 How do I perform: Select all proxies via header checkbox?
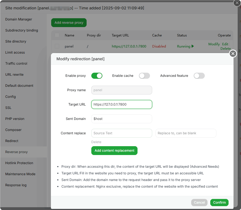pyautogui.click(x=57, y=35)
